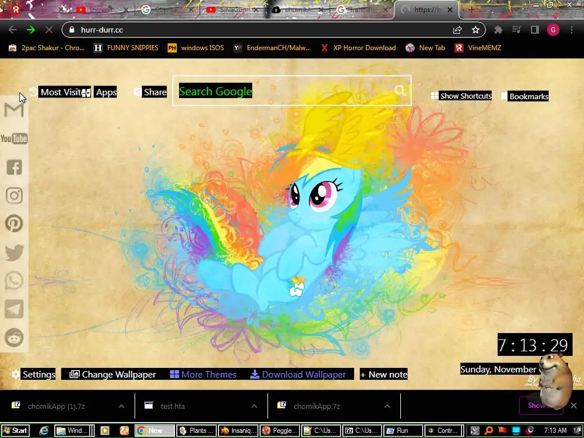Open the magnifier icon in the system tray
The image size is (584, 438).
coord(489,431)
